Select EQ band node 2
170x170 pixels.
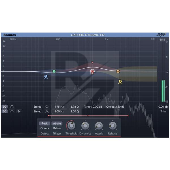click(54, 71)
